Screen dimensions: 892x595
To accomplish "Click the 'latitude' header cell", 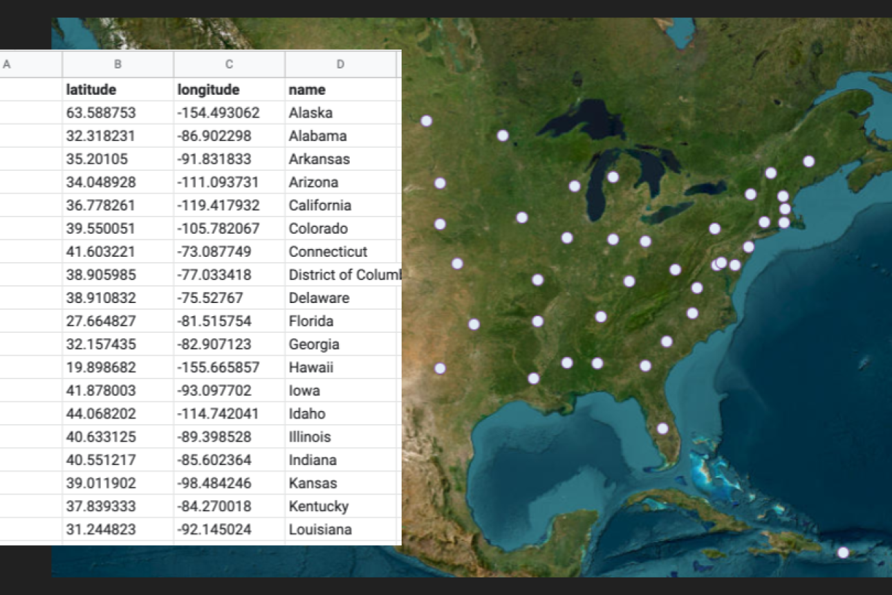I will pyautogui.click(x=118, y=90).
